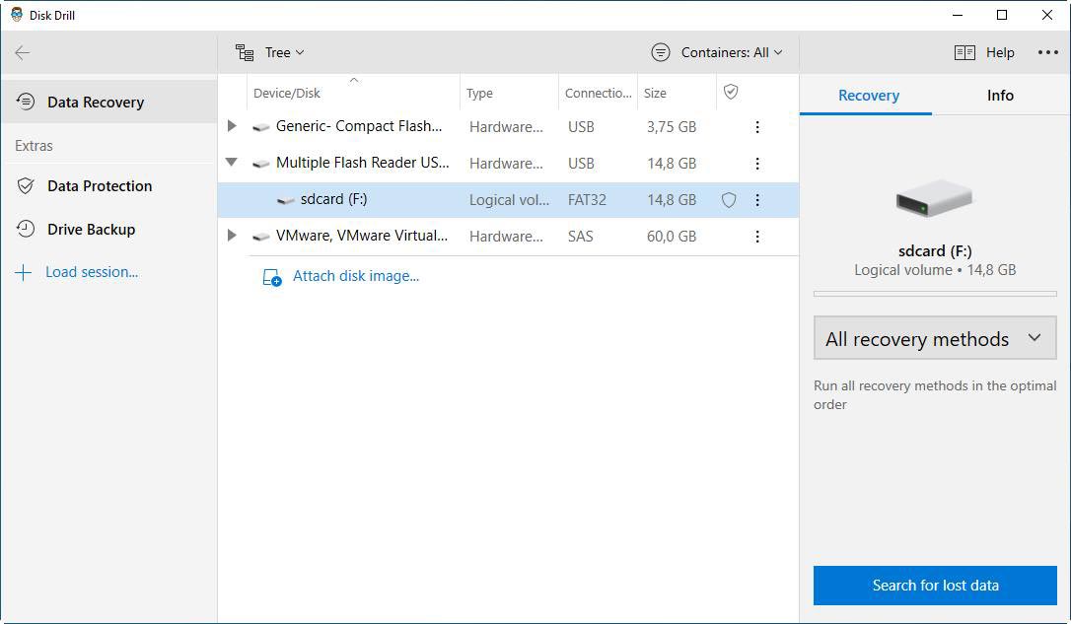Screen dimensions: 1071x624
Task: Open options menu for Generic- Compact Flash
Action: tap(756, 127)
